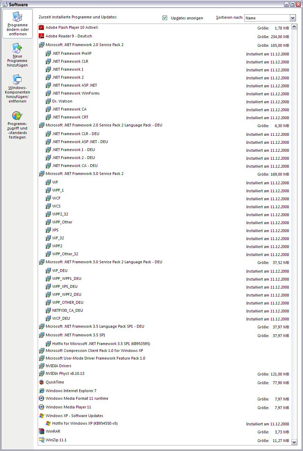Viewport: 303px width, 451px height.
Task: Click icon of .NET Framework 3.5 SP1
Action: click(x=42, y=335)
